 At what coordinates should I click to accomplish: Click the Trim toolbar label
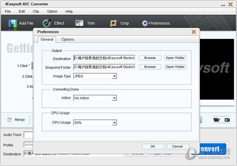tap(91, 23)
